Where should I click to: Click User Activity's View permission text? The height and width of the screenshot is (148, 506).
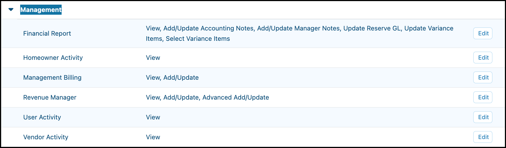click(153, 117)
